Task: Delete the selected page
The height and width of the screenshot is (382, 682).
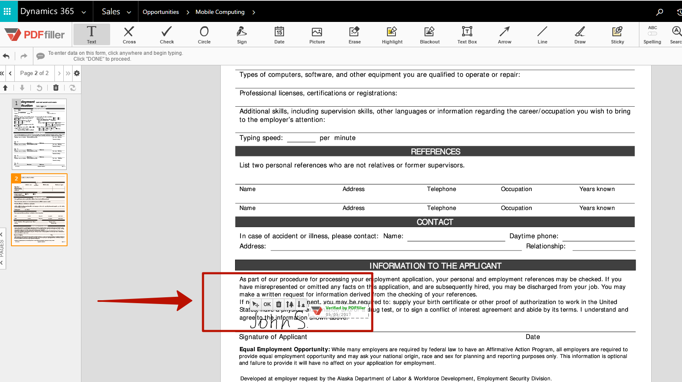Action: coord(56,88)
